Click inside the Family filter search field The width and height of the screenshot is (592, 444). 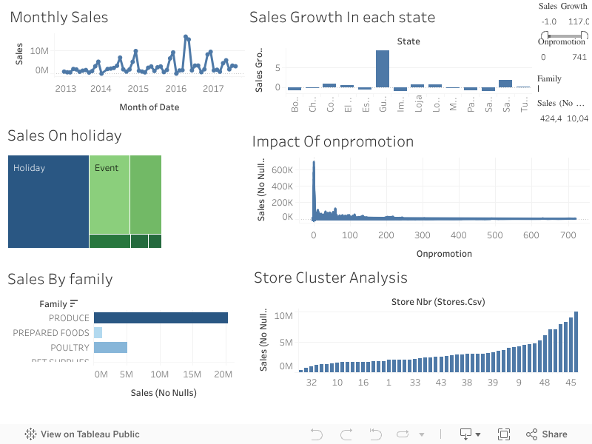click(564, 89)
